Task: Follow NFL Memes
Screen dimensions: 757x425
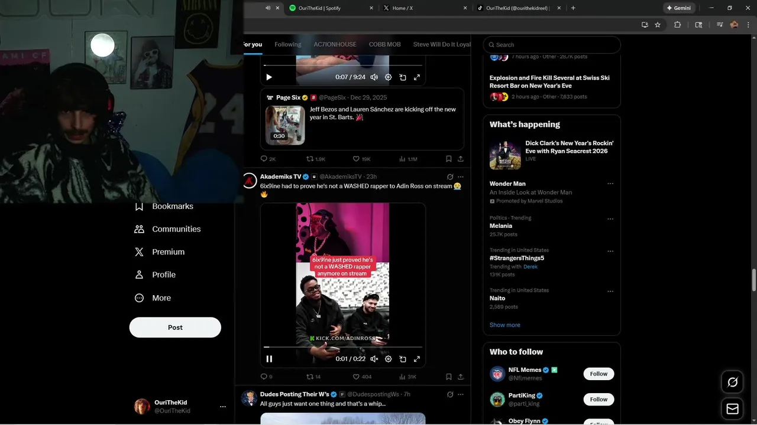Action: (599, 374)
